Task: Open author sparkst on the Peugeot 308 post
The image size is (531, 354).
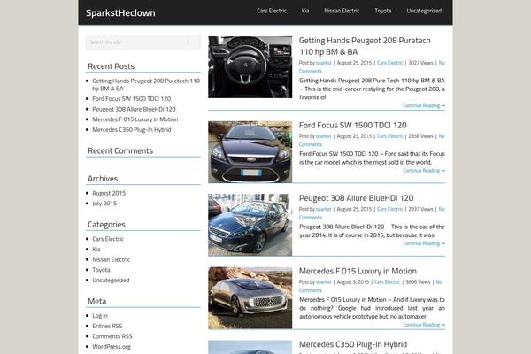Action: click(x=323, y=210)
